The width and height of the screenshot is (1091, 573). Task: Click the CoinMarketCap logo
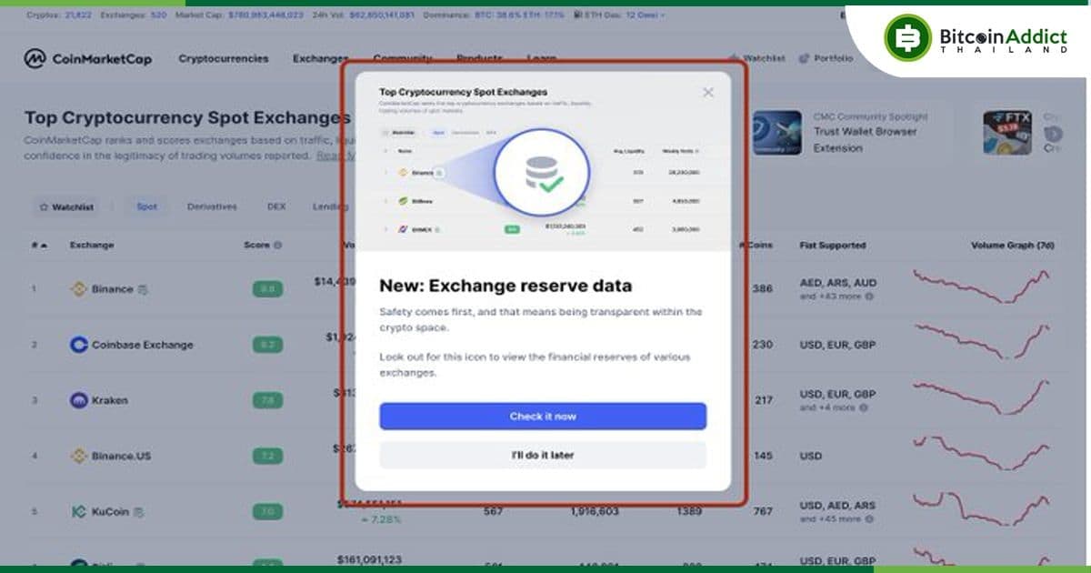[x=88, y=59]
